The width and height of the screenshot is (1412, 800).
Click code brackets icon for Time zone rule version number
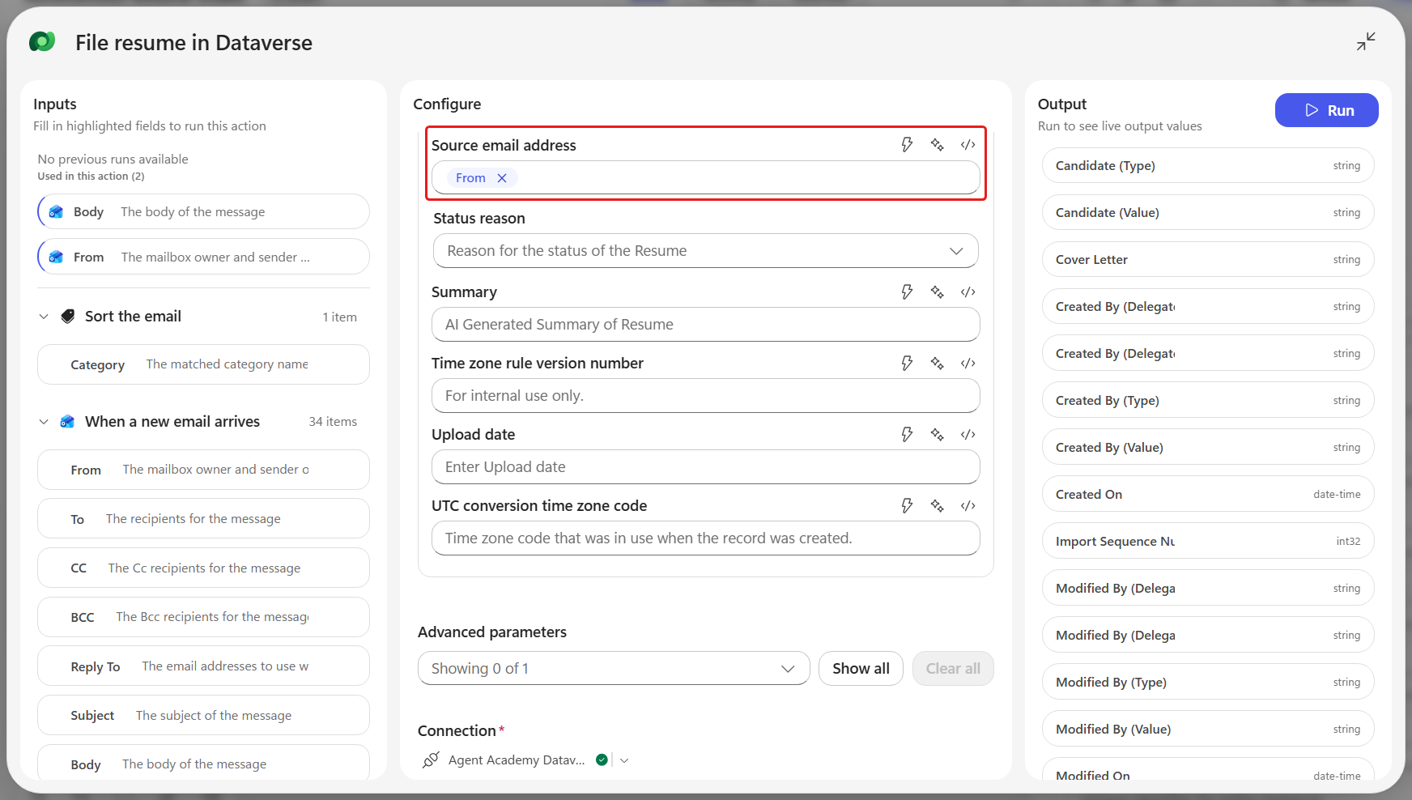[968, 364]
